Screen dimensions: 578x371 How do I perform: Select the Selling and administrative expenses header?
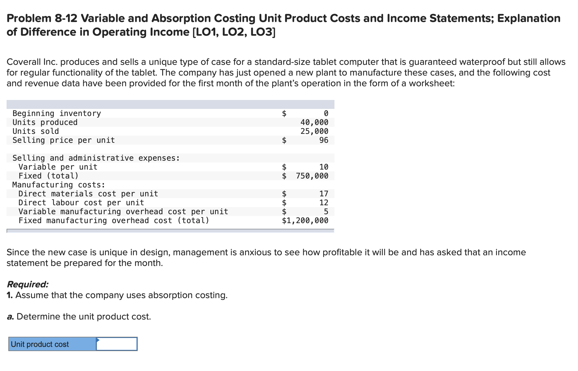[x=95, y=158]
